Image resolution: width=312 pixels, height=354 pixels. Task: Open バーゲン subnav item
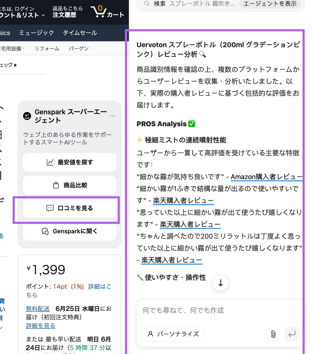click(x=79, y=48)
